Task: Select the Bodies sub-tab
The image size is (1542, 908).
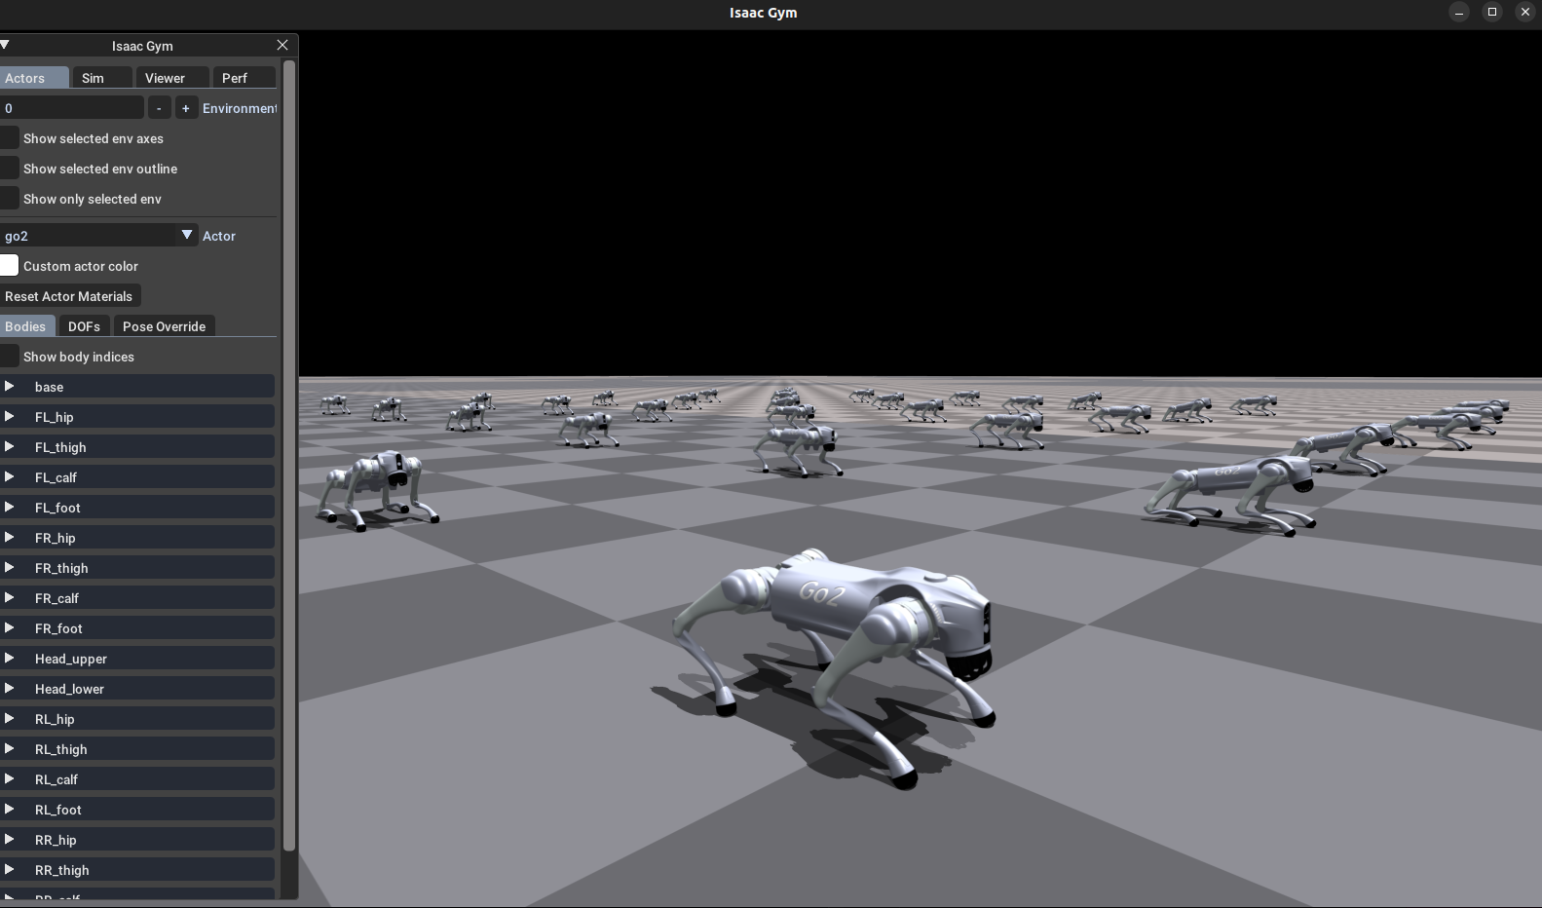Action: pos(26,326)
